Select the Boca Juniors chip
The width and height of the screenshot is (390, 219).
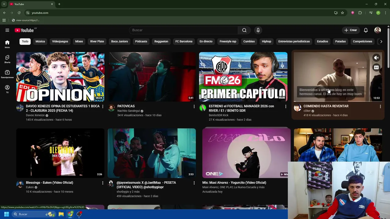(119, 41)
